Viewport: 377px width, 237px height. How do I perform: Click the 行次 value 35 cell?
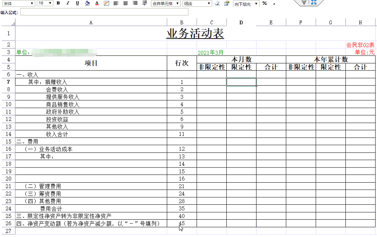coord(182,209)
